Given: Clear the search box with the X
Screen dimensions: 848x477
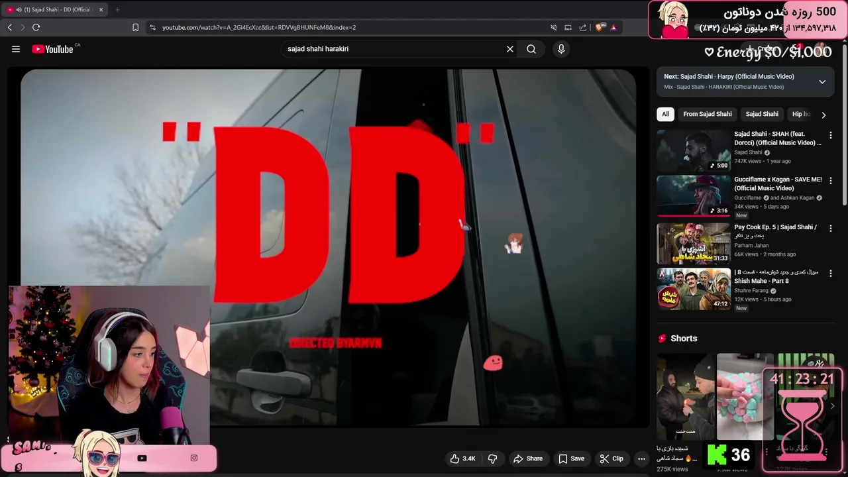Looking at the screenshot, I should [510, 49].
